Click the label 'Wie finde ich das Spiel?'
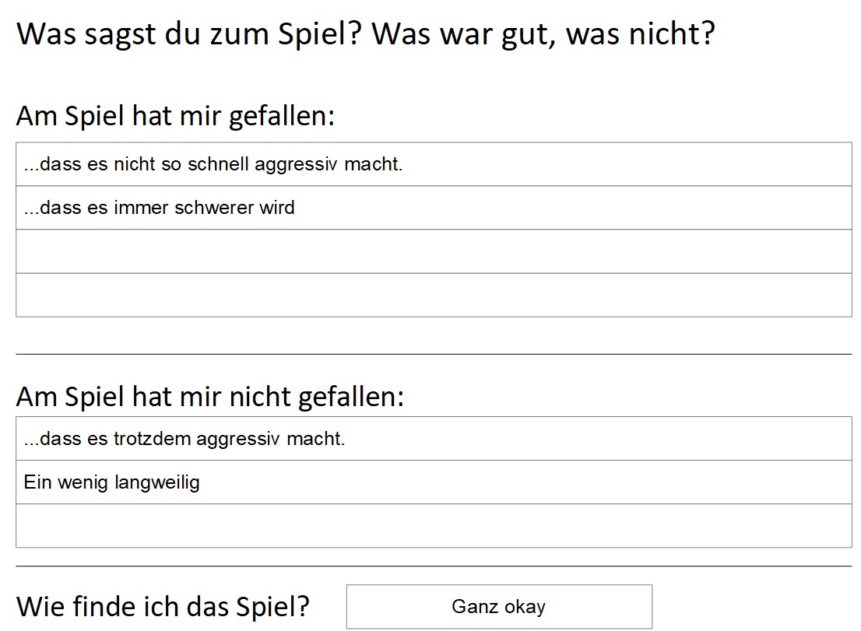The width and height of the screenshot is (861, 631). point(163,606)
